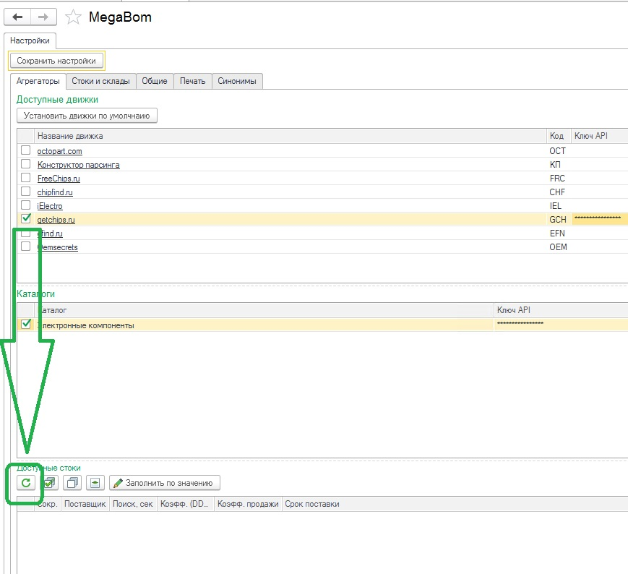Click the Заполнить по значению button
The image size is (628, 574).
164,483
